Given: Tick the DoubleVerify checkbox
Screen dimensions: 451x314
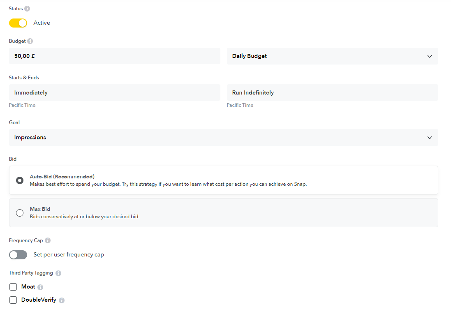Looking at the screenshot, I should (x=13, y=300).
